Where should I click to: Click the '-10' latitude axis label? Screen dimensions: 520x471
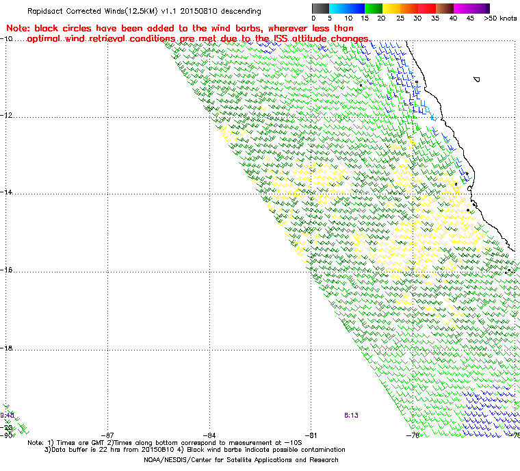7,38
